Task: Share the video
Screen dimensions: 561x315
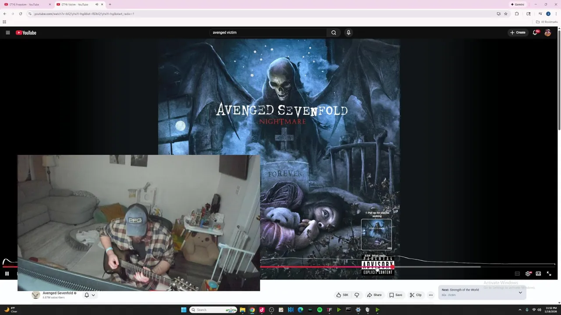Action: tap(374, 295)
